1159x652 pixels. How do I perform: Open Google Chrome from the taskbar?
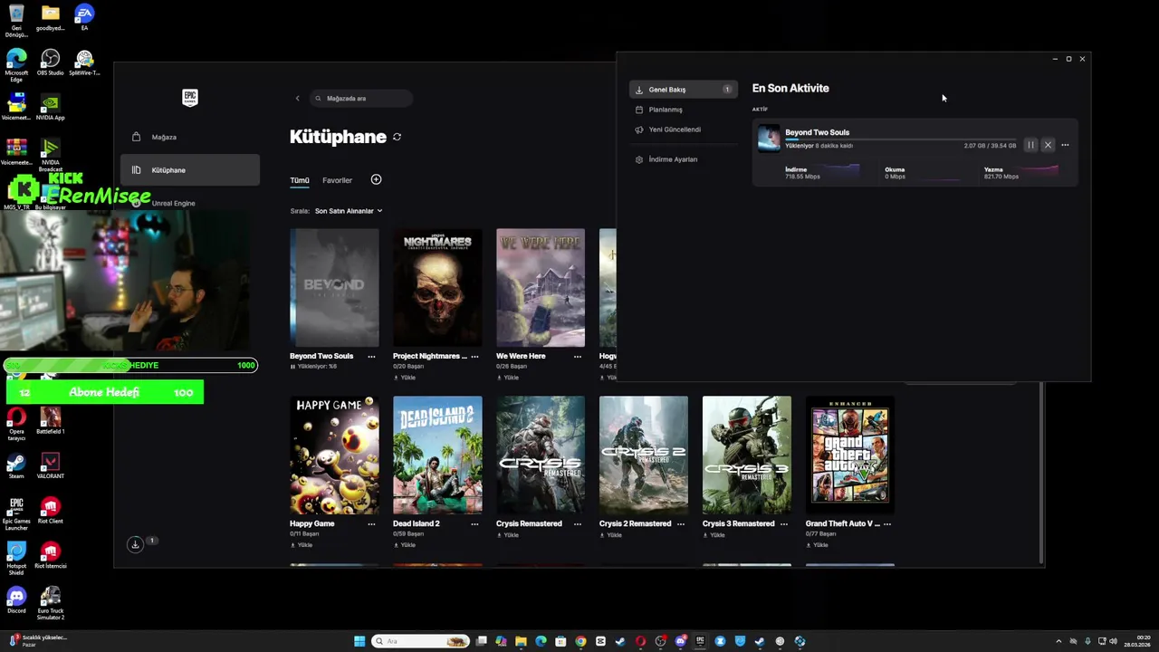coord(580,641)
